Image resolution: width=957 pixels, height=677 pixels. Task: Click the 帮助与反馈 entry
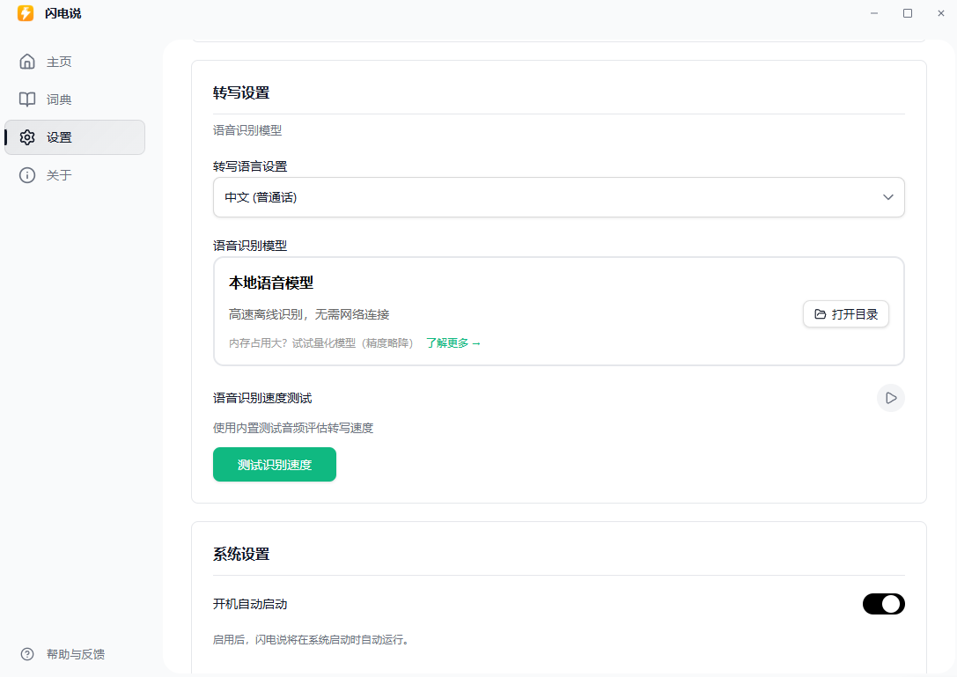[x=75, y=654]
